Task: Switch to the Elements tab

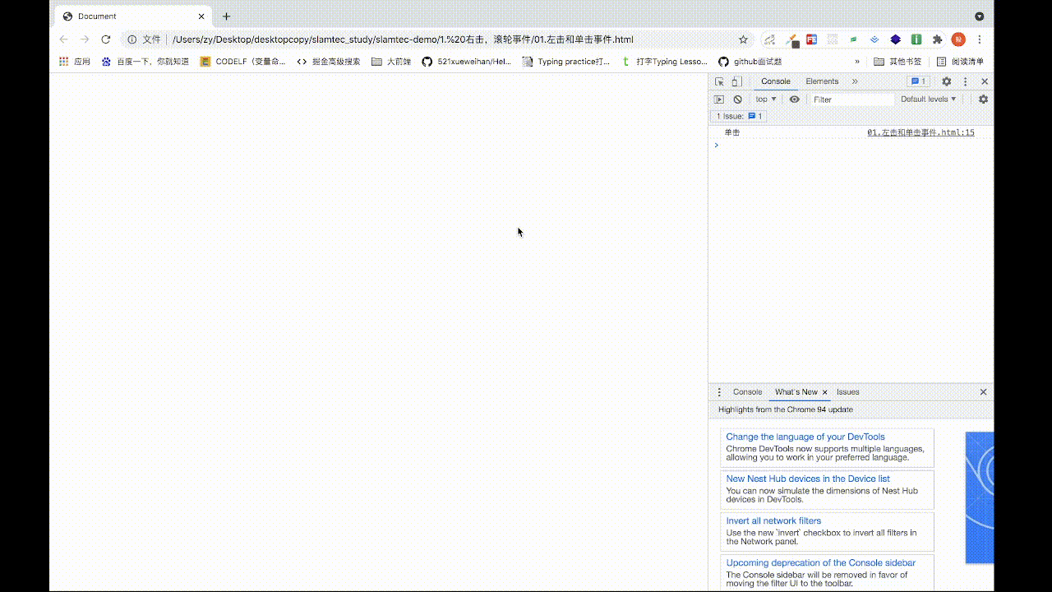Action: tap(821, 81)
